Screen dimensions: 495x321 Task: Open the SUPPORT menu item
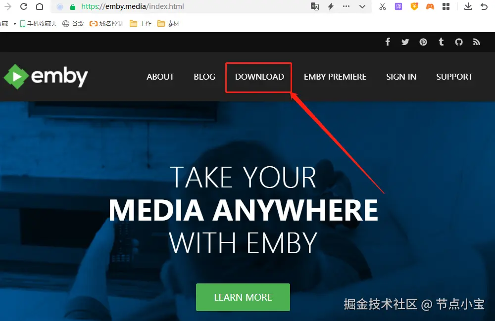(454, 77)
